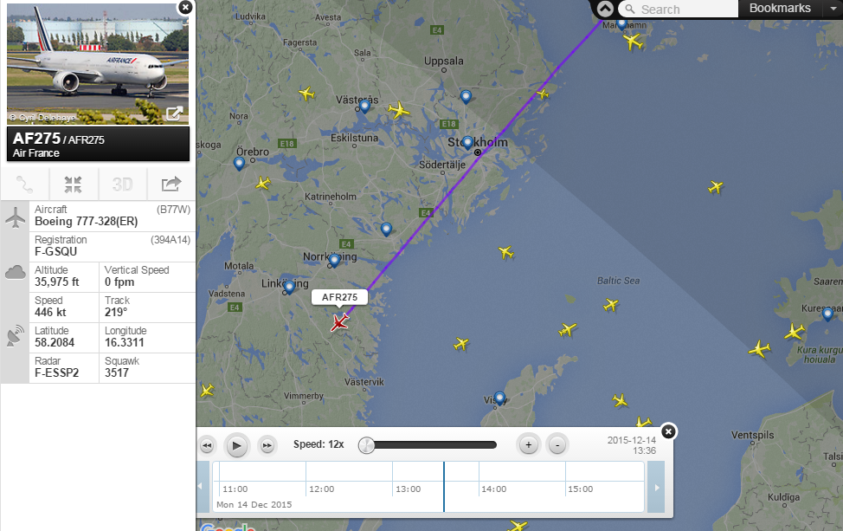Open the aircraft photo external link icon

pyautogui.click(x=174, y=113)
